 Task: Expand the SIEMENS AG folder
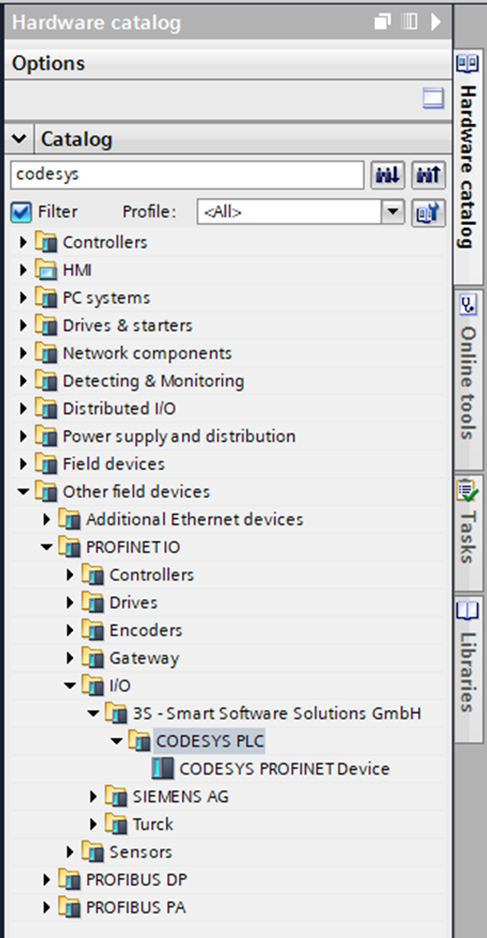pos(93,797)
